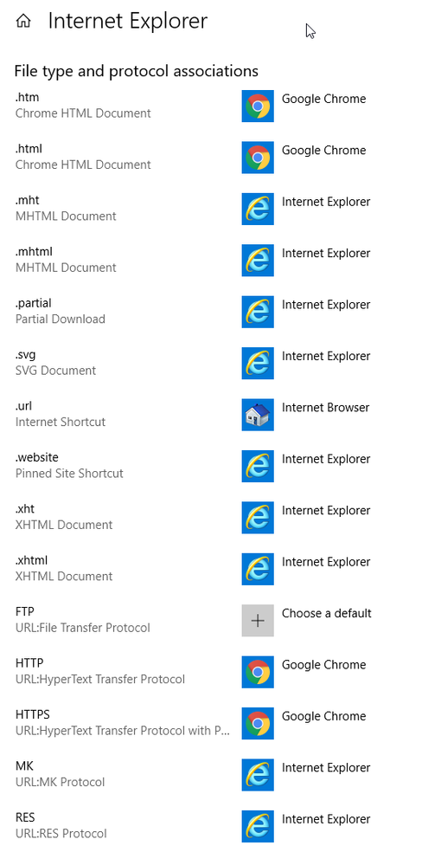Click the Internet Explorer icon for .website
441x865 pixels.
tap(258, 466)
